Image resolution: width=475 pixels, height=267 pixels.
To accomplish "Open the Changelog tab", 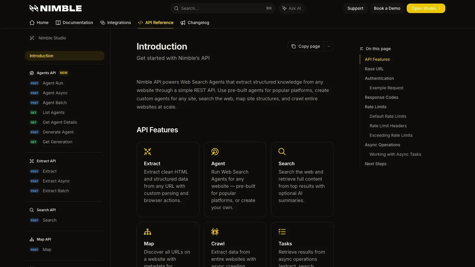I will click(195, 23).
